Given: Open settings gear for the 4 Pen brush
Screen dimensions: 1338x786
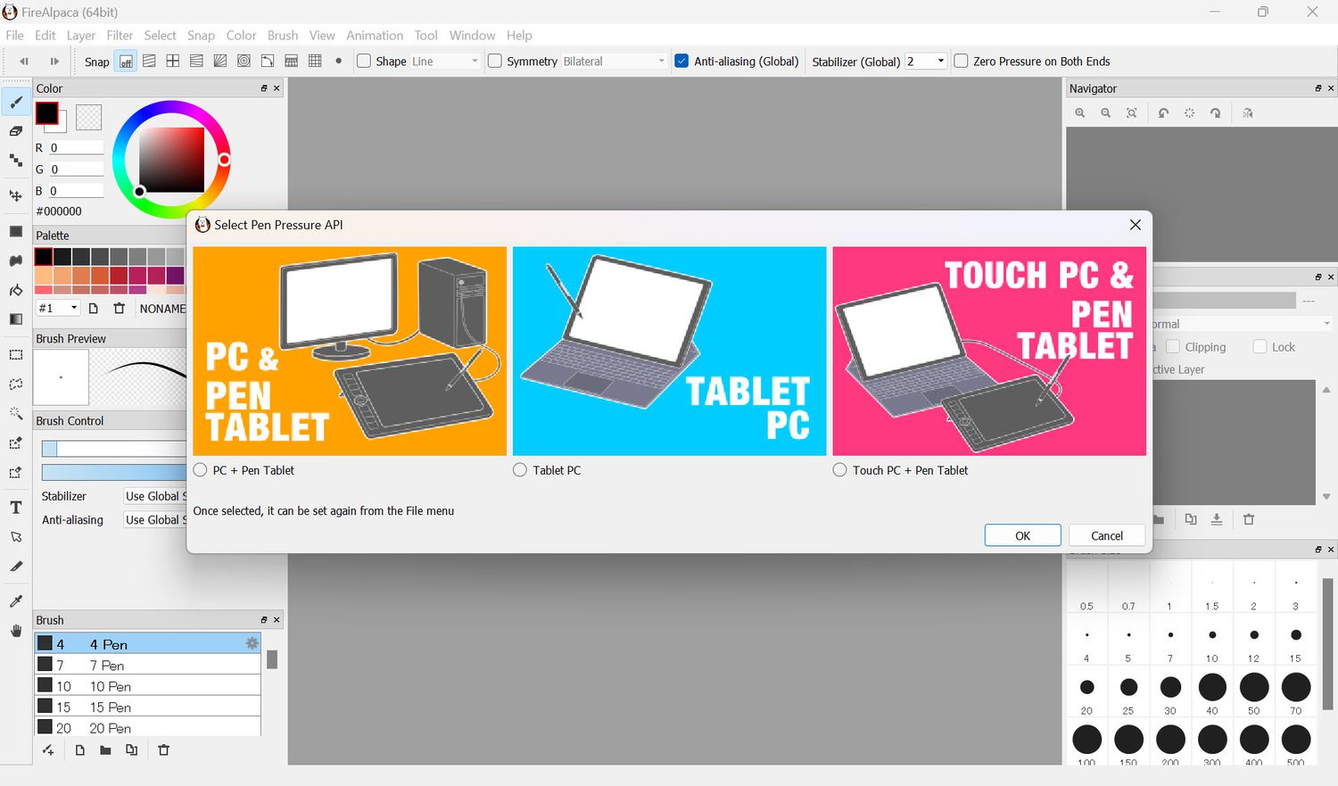Looking at the screenshot, I should tap(252, 643).
